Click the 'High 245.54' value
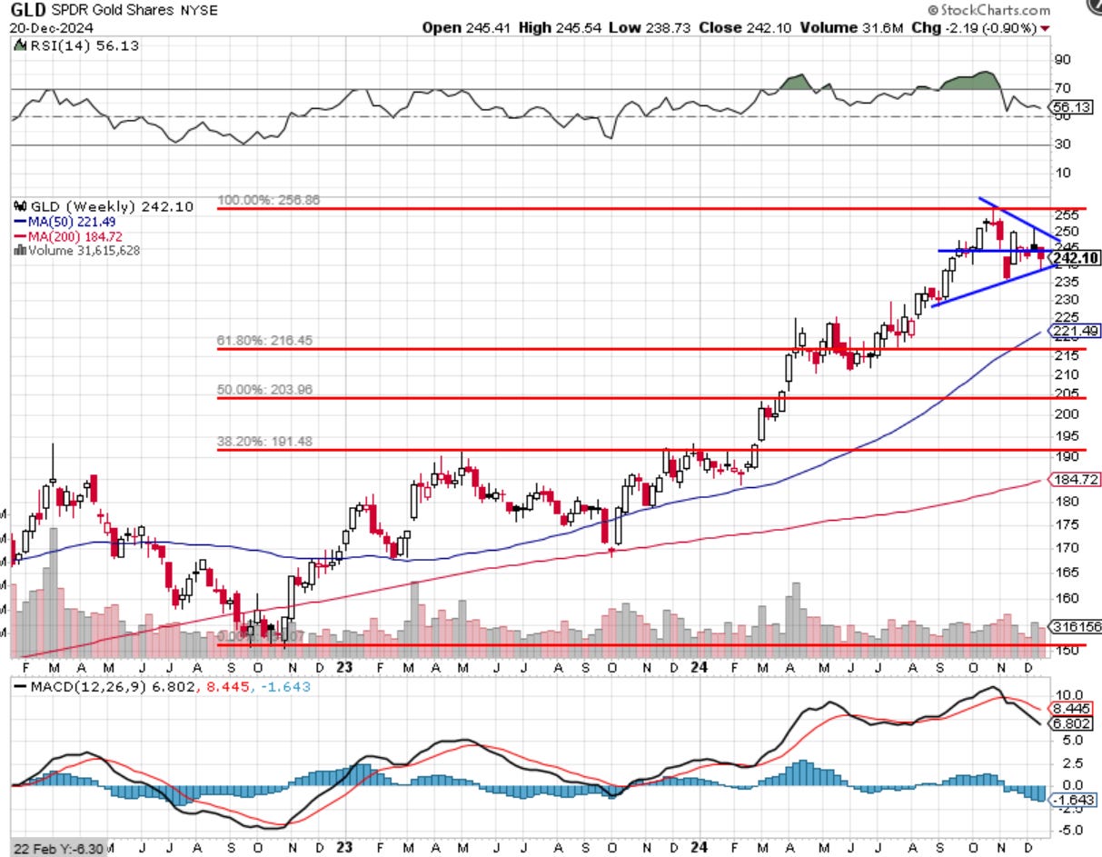1102x857 pixels. (561, 28)
